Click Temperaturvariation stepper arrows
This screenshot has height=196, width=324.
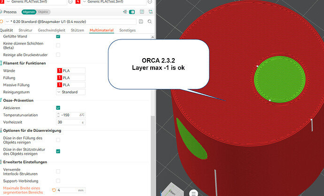[x=58, y=115]
